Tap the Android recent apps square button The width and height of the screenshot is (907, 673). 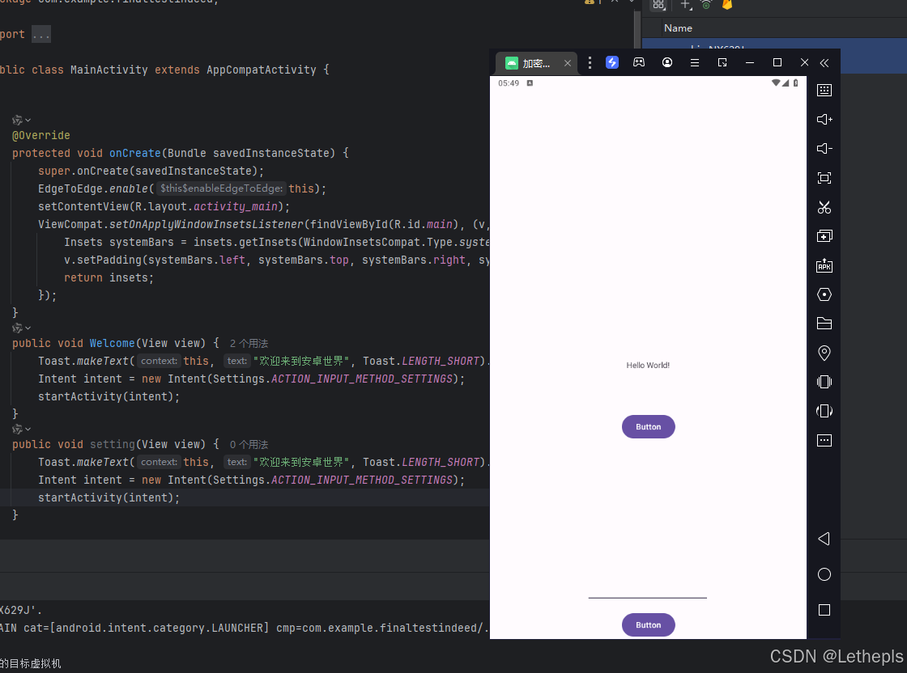(824, 610)
